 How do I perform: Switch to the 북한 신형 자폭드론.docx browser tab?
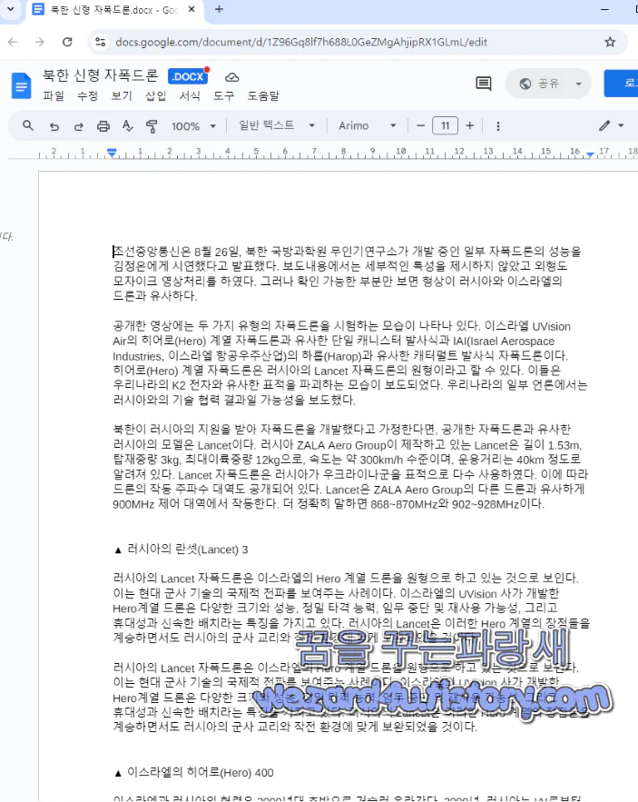[114, 10]
